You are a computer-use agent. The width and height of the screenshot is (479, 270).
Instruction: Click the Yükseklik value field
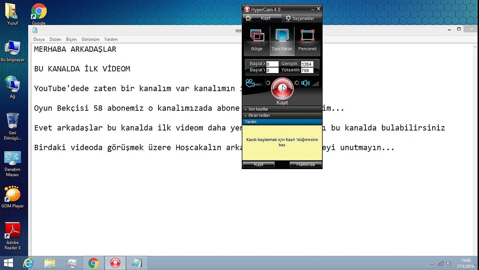[x=307, y=70]
